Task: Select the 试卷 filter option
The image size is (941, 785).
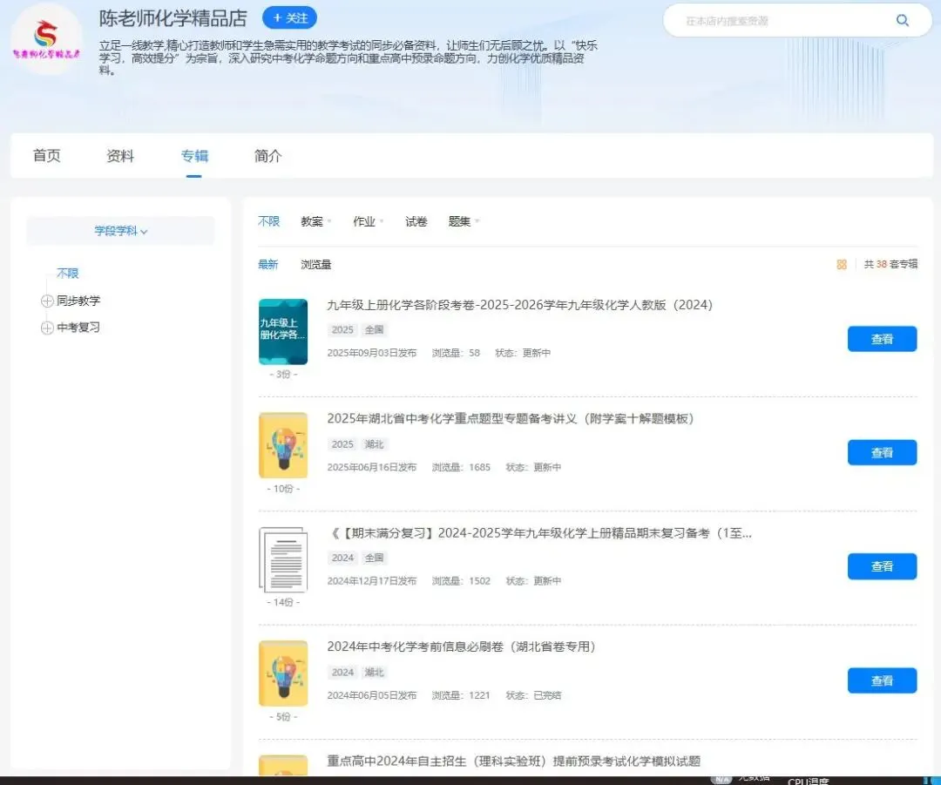Action: tap(416, 221)
